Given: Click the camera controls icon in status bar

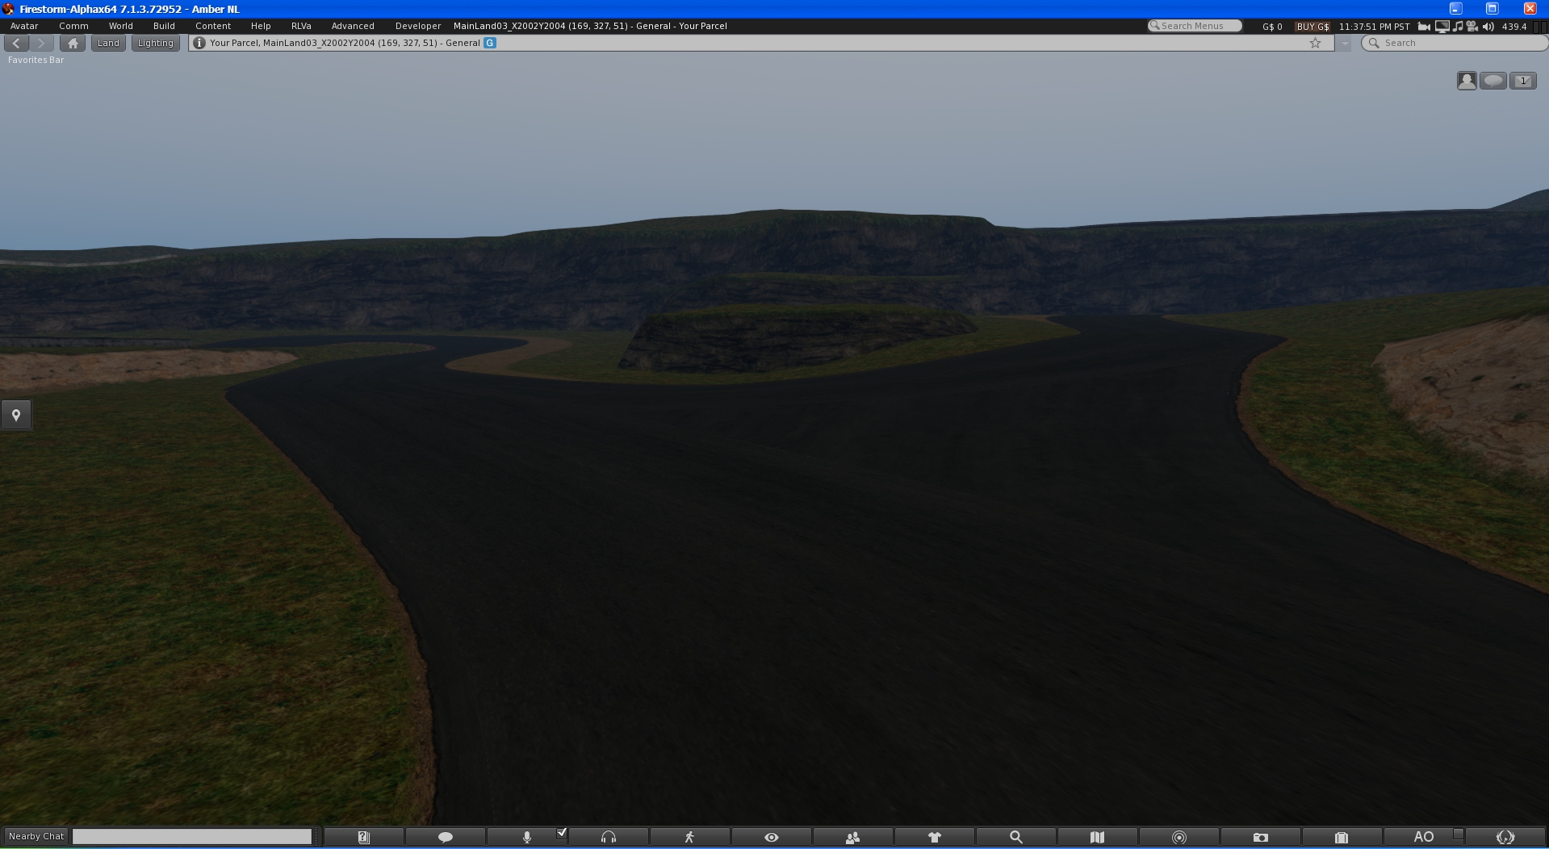Looking at the screenshot, I should pos(1424,26).
